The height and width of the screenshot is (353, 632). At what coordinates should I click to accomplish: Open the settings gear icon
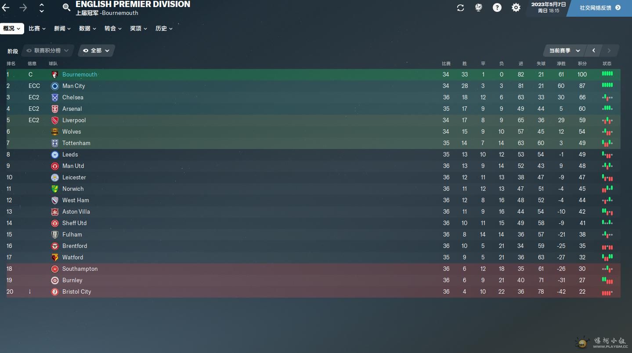click(516, 8)
